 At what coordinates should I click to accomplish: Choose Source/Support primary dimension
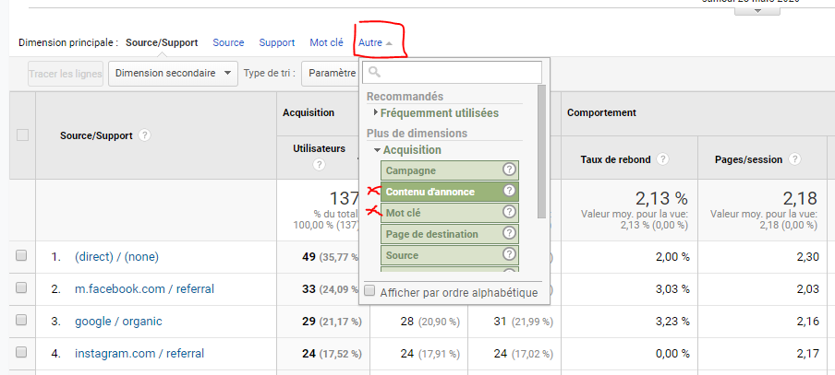click(162, 42)
